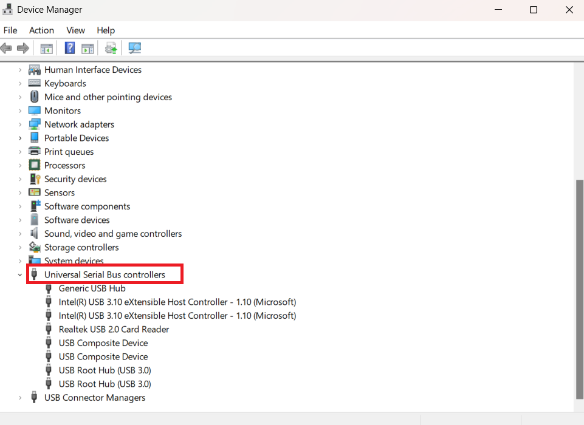Collapse the Universal Serial Bus controllers category
Viewport: 584px width, 425px height.
(19, 274)
